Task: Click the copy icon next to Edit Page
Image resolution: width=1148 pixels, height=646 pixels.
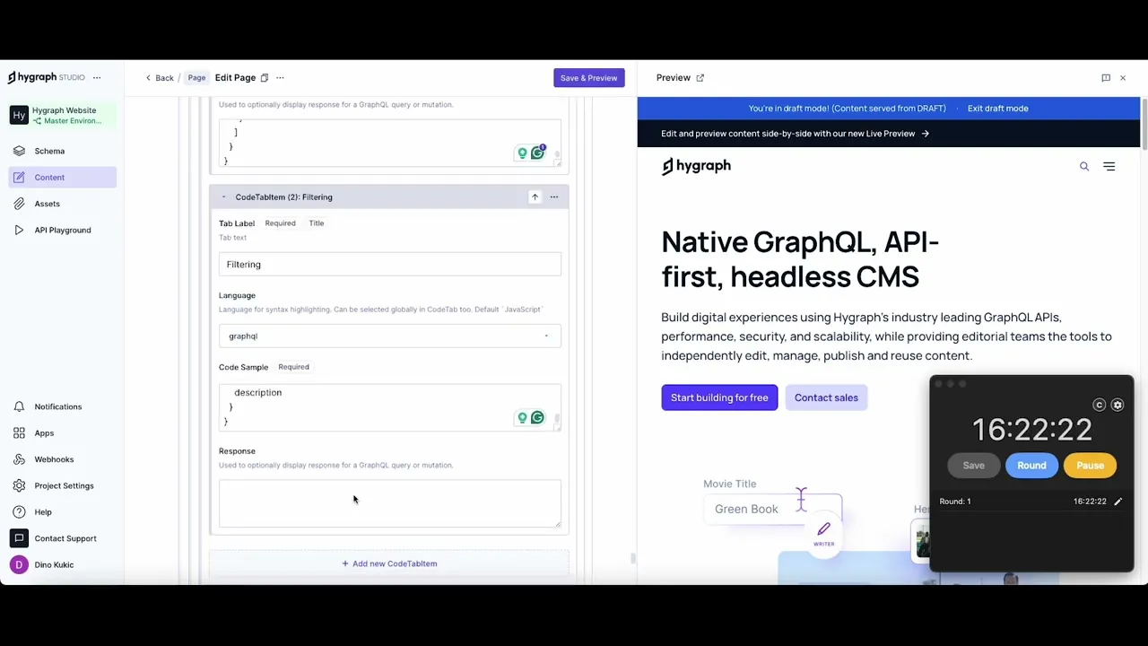Action: click(265, 78)
